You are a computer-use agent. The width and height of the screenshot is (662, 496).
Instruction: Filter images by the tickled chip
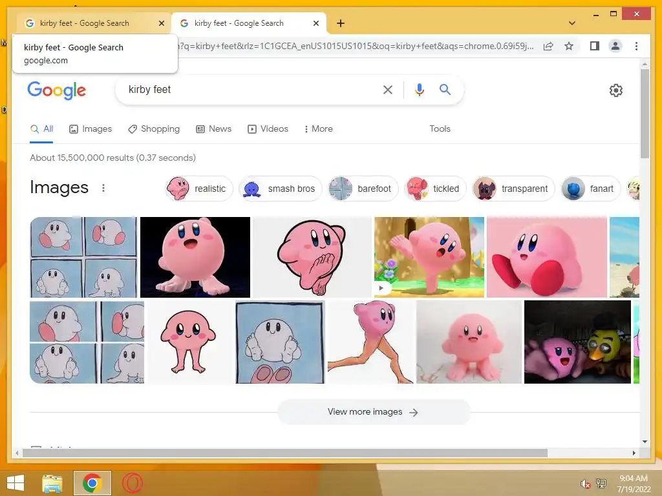click(x=435, y=189)
